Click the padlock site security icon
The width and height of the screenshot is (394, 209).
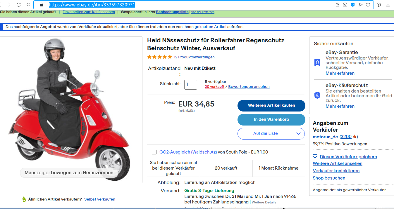[41, 5]
